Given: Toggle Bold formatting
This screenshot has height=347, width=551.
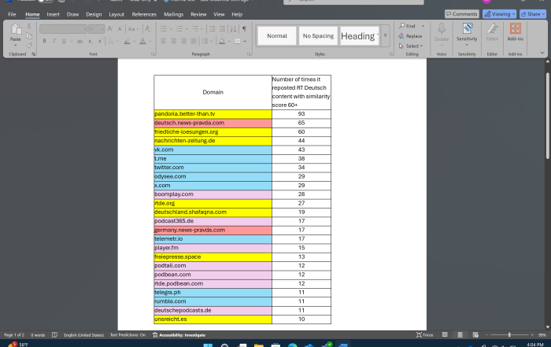Looking at the screenshot, I should click(44, 41).
